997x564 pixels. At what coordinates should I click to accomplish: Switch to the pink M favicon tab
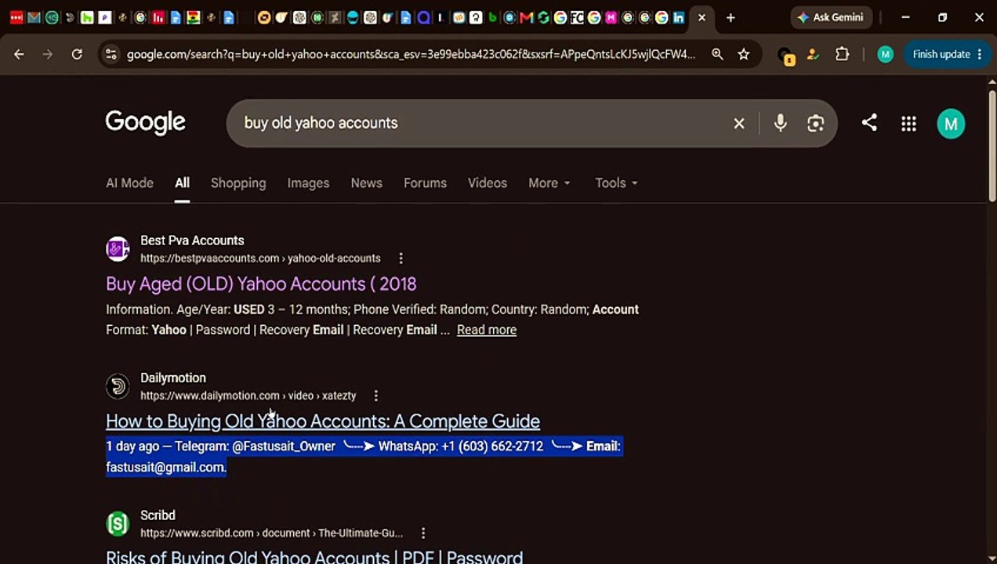611,17
